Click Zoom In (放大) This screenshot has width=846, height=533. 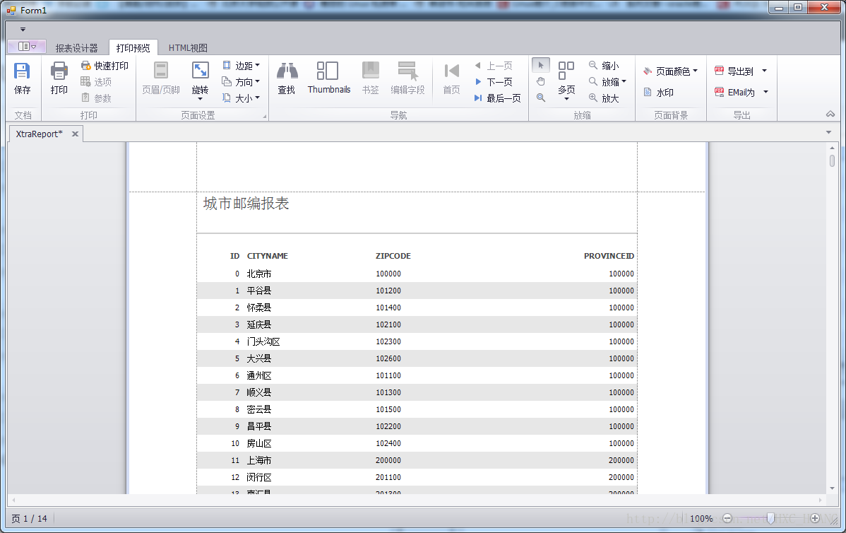point(604,98)
